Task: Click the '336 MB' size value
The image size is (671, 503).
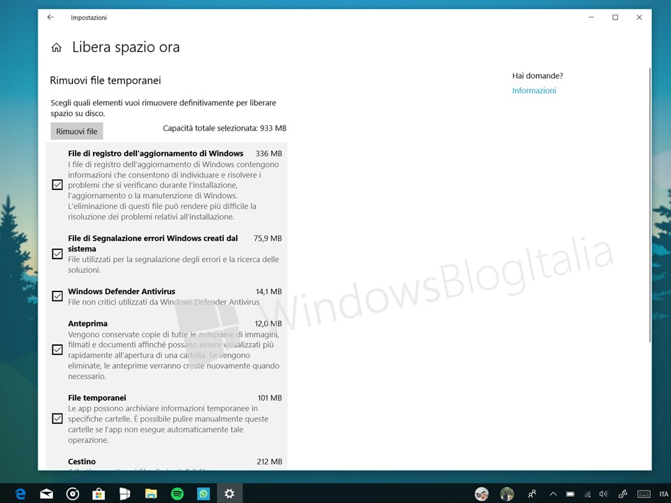Action: tap(268, 154)
